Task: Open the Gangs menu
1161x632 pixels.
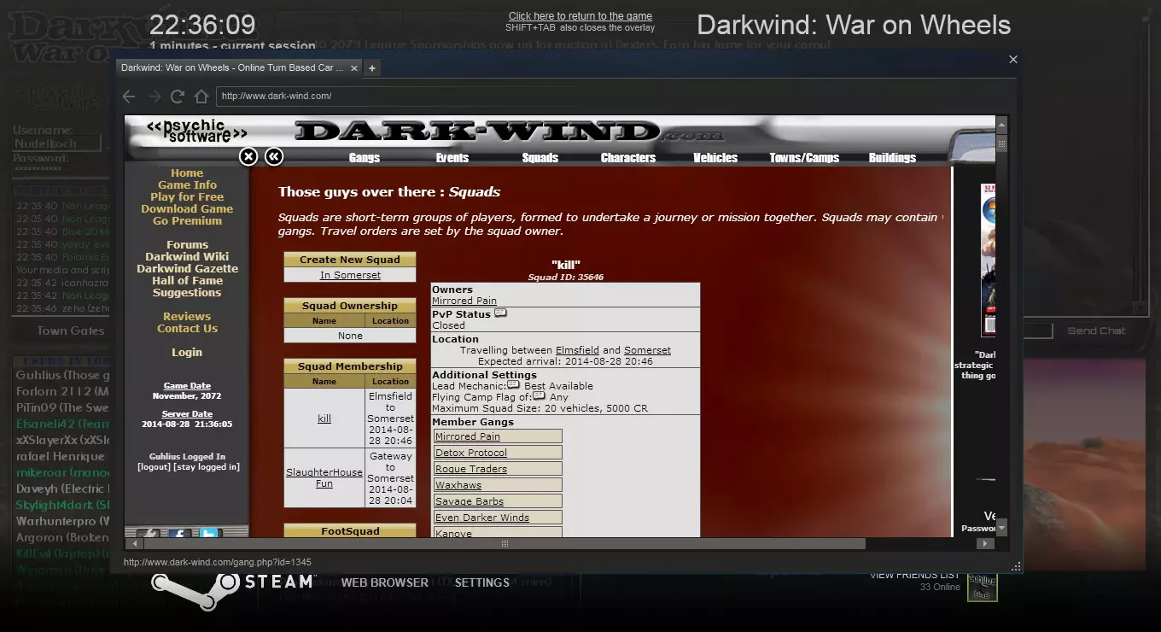Action: coord(365,158)
